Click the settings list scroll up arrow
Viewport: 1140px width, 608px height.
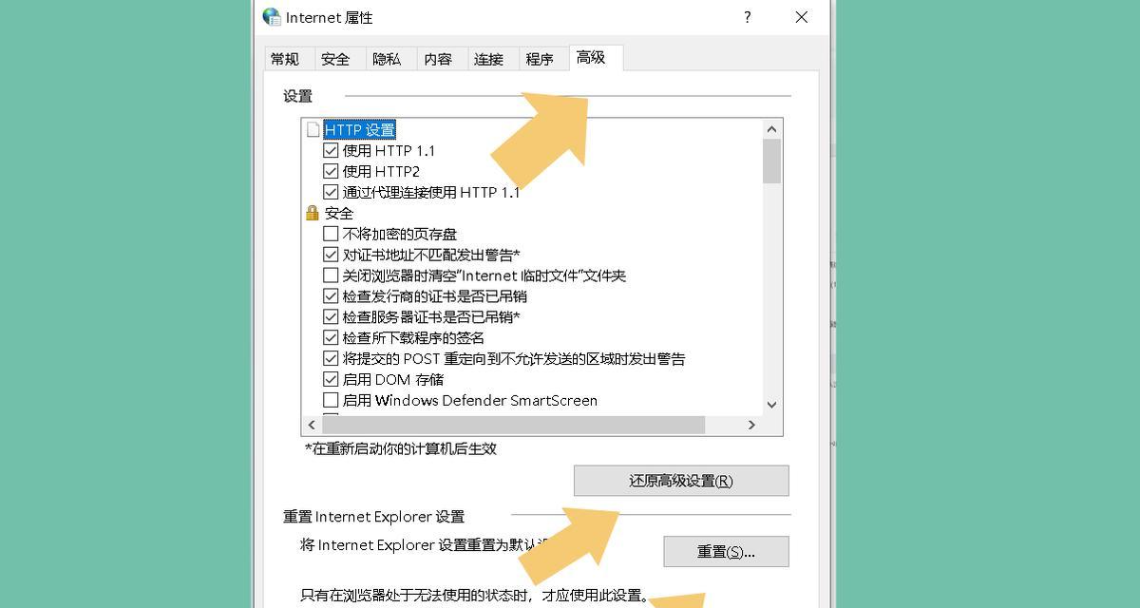pyautogui.click(x=771, y=129)
